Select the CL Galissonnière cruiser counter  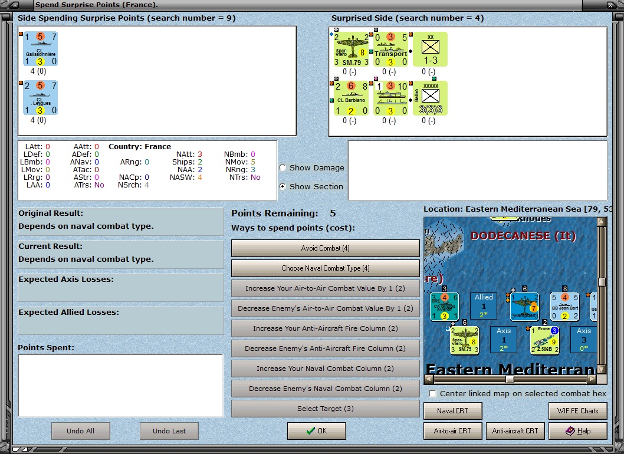point(40,49)
